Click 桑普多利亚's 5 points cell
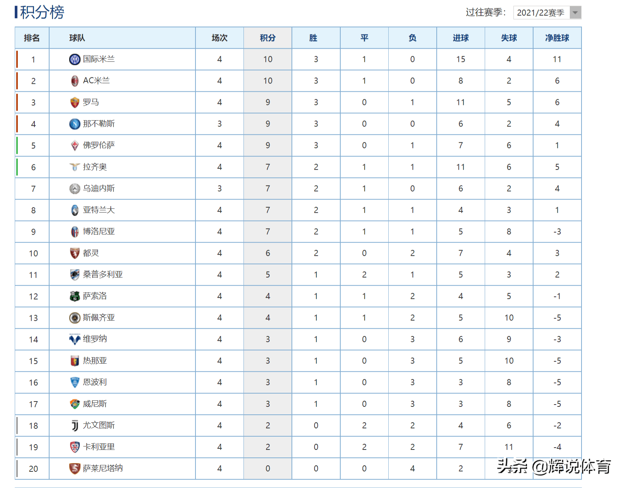Viewport: 625px width, 488px height. 268,275
